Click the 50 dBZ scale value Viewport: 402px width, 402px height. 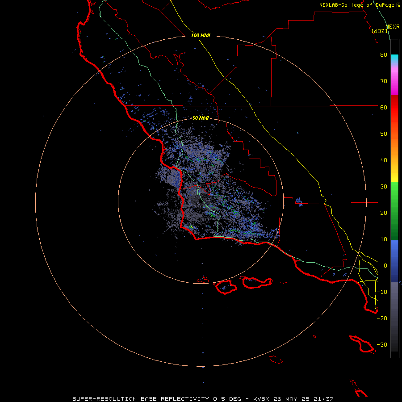384,134
